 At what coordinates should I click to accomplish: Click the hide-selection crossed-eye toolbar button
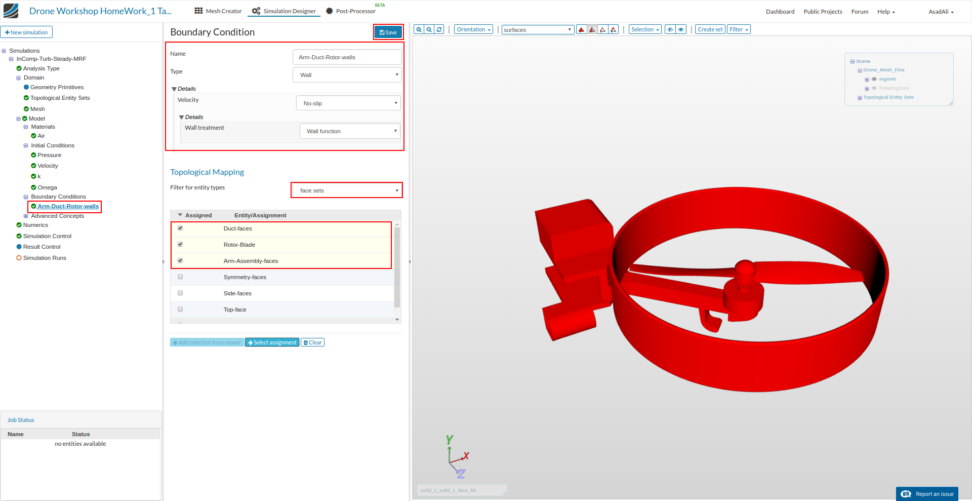[x=670, y=29]
